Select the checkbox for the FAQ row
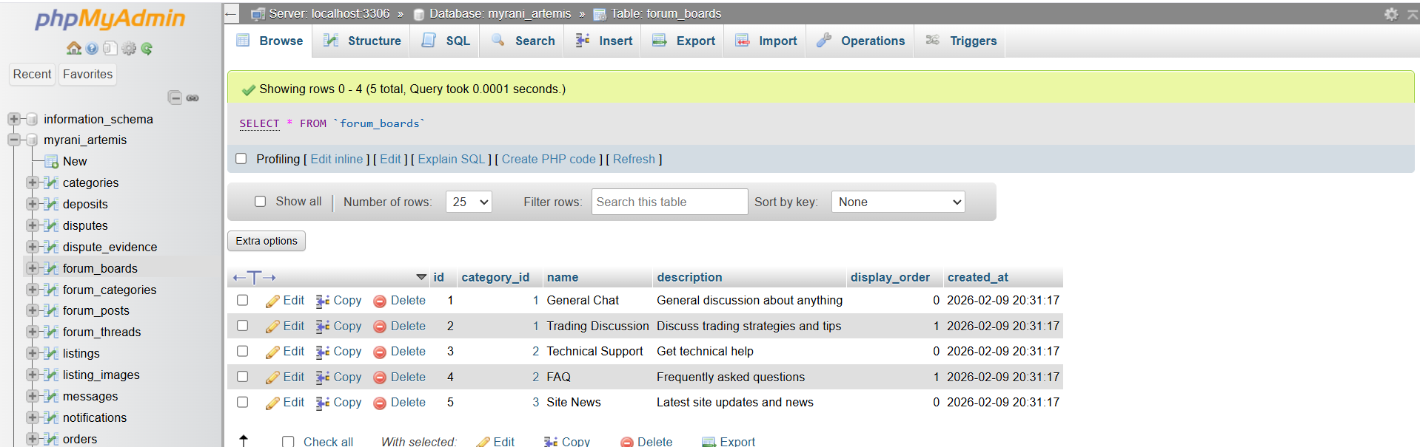1420x447 pixels. (x=242, y=377)
